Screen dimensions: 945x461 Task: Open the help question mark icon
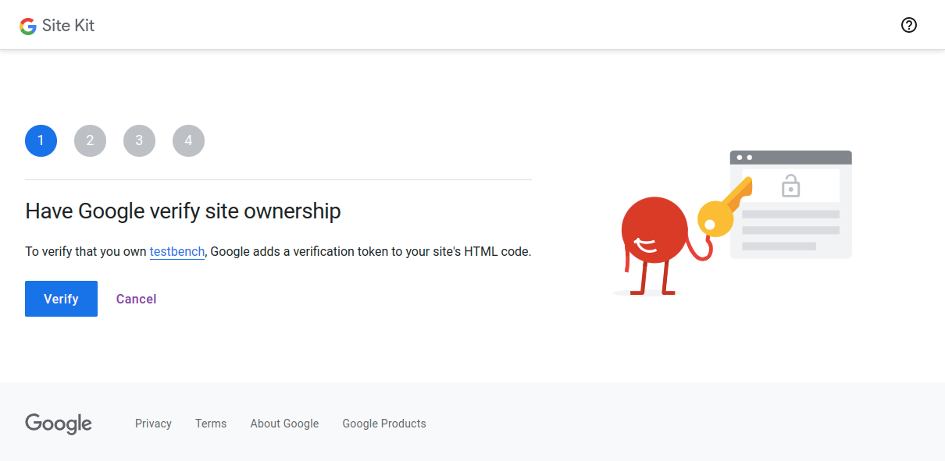(908, 25)
